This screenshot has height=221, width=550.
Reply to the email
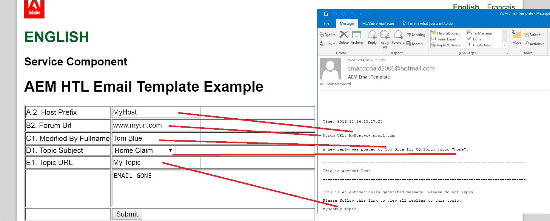click(372, 38)
